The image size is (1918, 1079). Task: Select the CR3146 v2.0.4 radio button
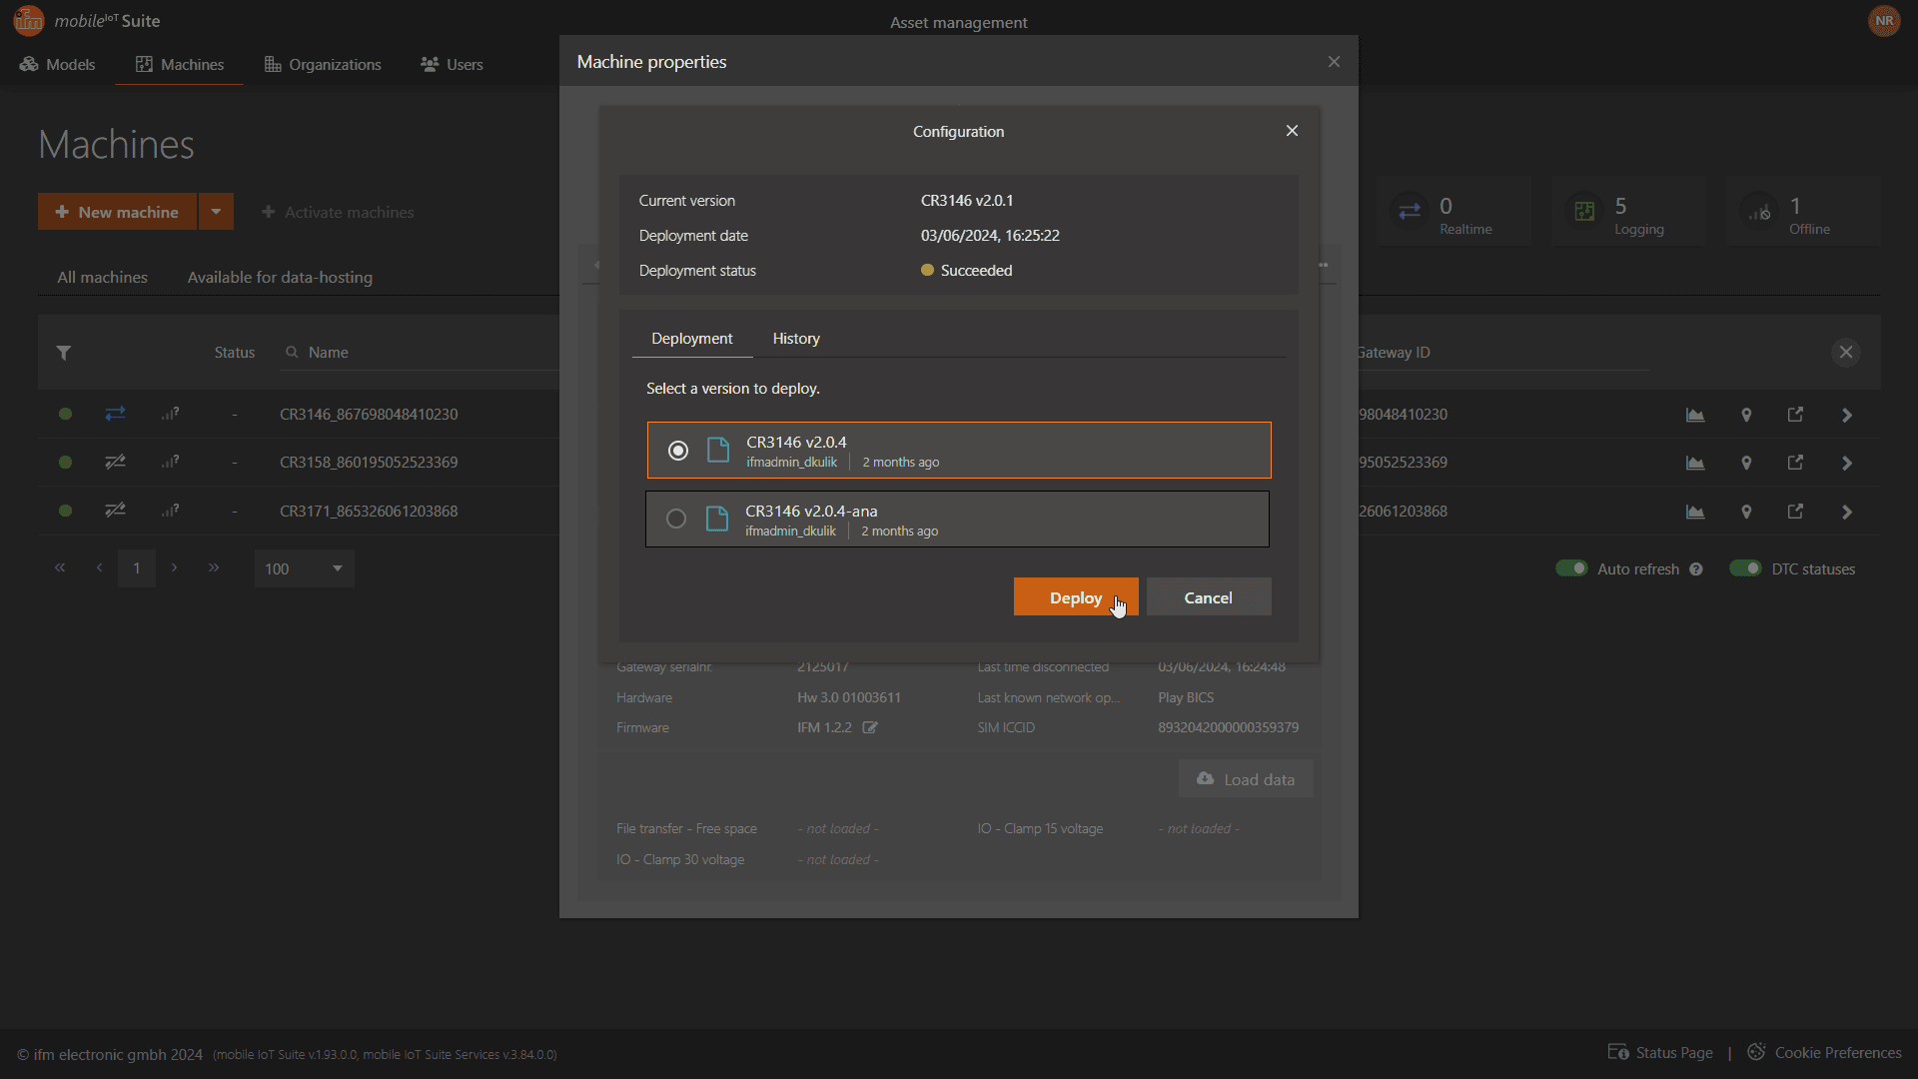678,451
